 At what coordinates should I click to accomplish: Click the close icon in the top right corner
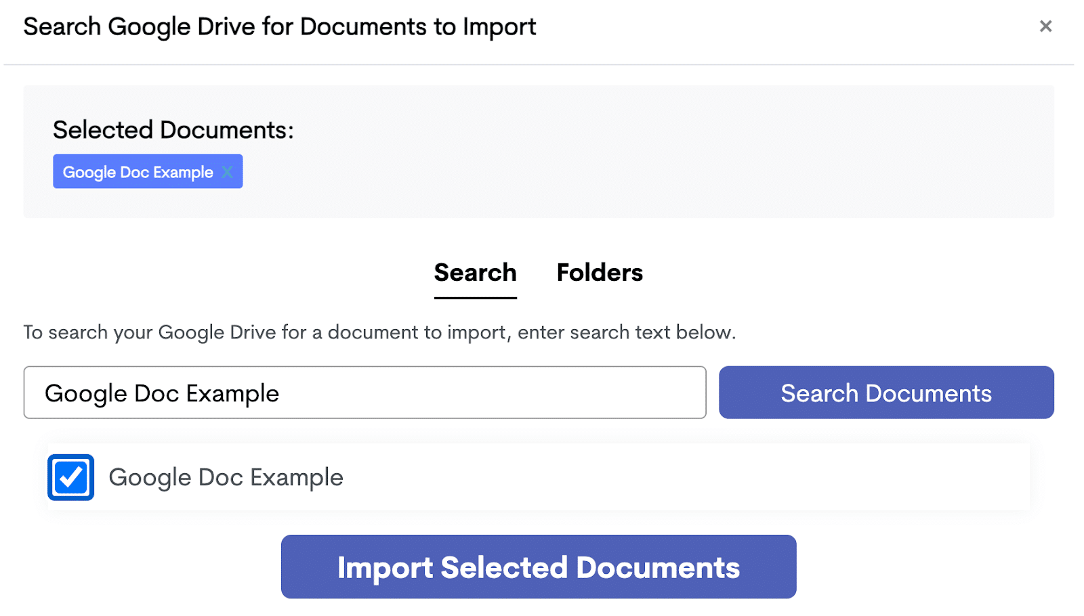pos(1045,26)
